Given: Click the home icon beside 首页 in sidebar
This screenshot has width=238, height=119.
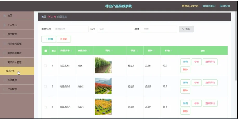Looking at the screenshot, I should coord(5,16).
